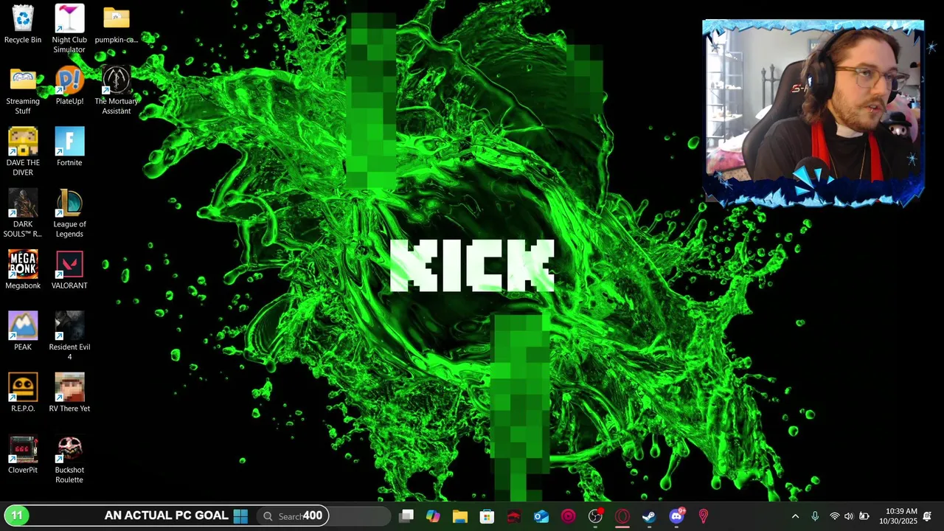Launch The Mortuary Assistant shortcut

[x=116, y=91]
